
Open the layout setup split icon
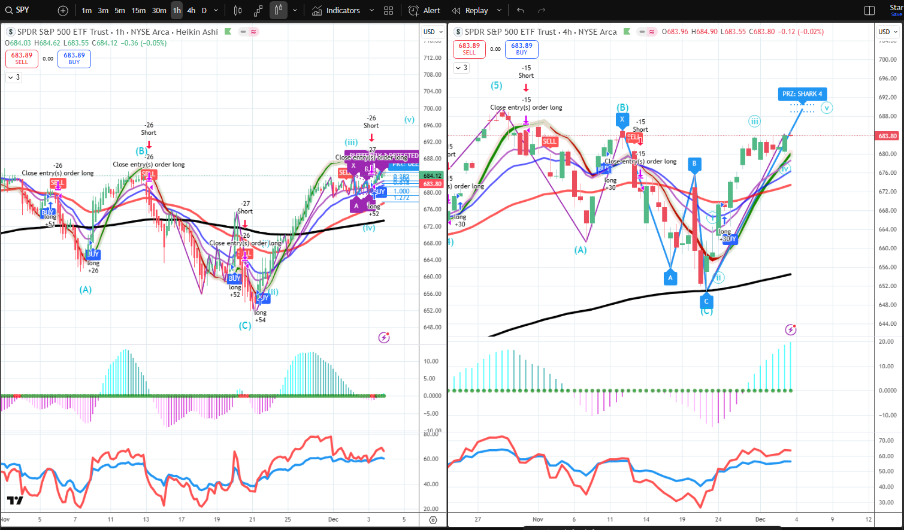tap(870, 11)
